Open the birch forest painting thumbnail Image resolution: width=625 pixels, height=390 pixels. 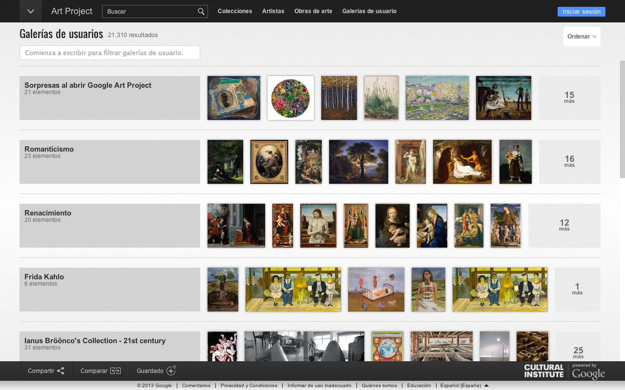339,98
